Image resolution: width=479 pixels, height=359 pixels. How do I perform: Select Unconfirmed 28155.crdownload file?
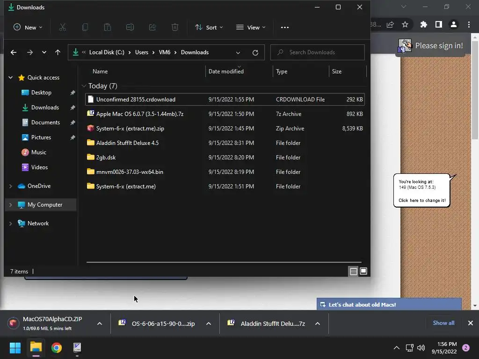point(225,100)
